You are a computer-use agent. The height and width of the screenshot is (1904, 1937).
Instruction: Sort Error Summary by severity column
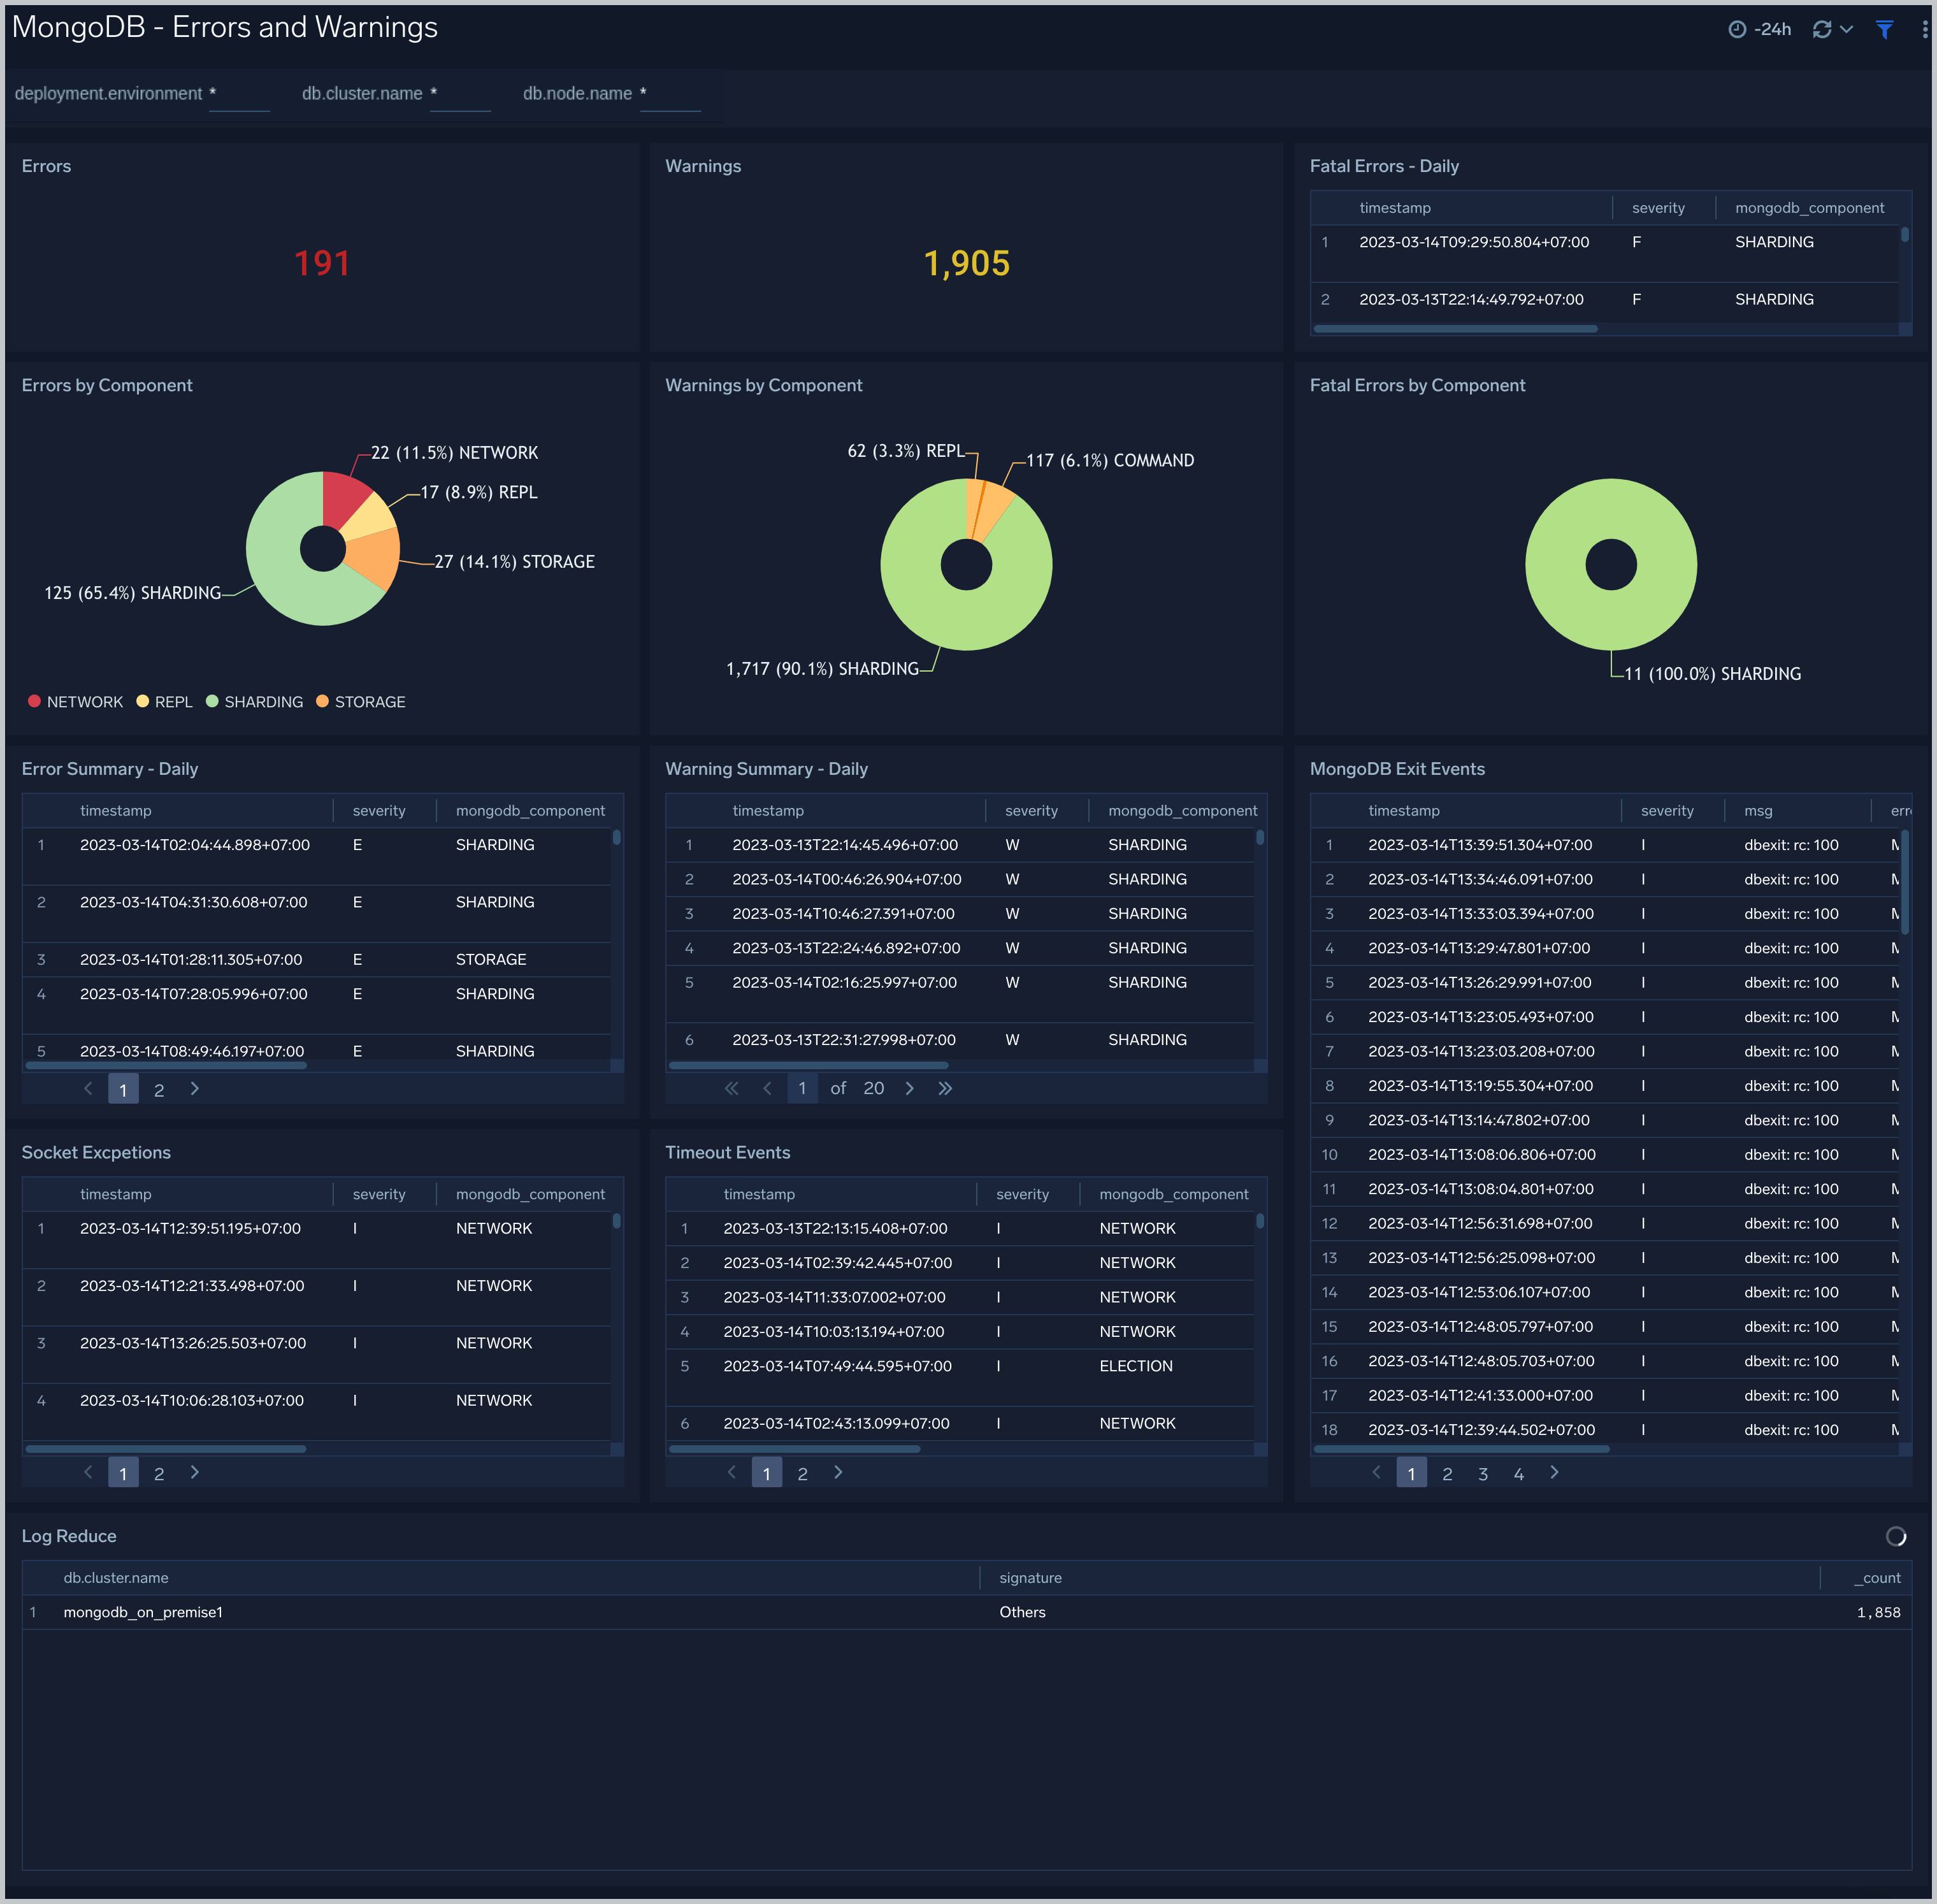pyautogui.click(x=379, y=811)
